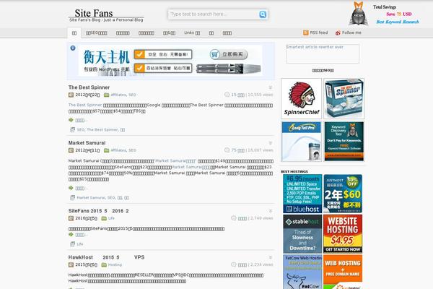Open HawkHost 2015 5 VPS post title
This screenshot has height=289, width=433.
(106, 257)
